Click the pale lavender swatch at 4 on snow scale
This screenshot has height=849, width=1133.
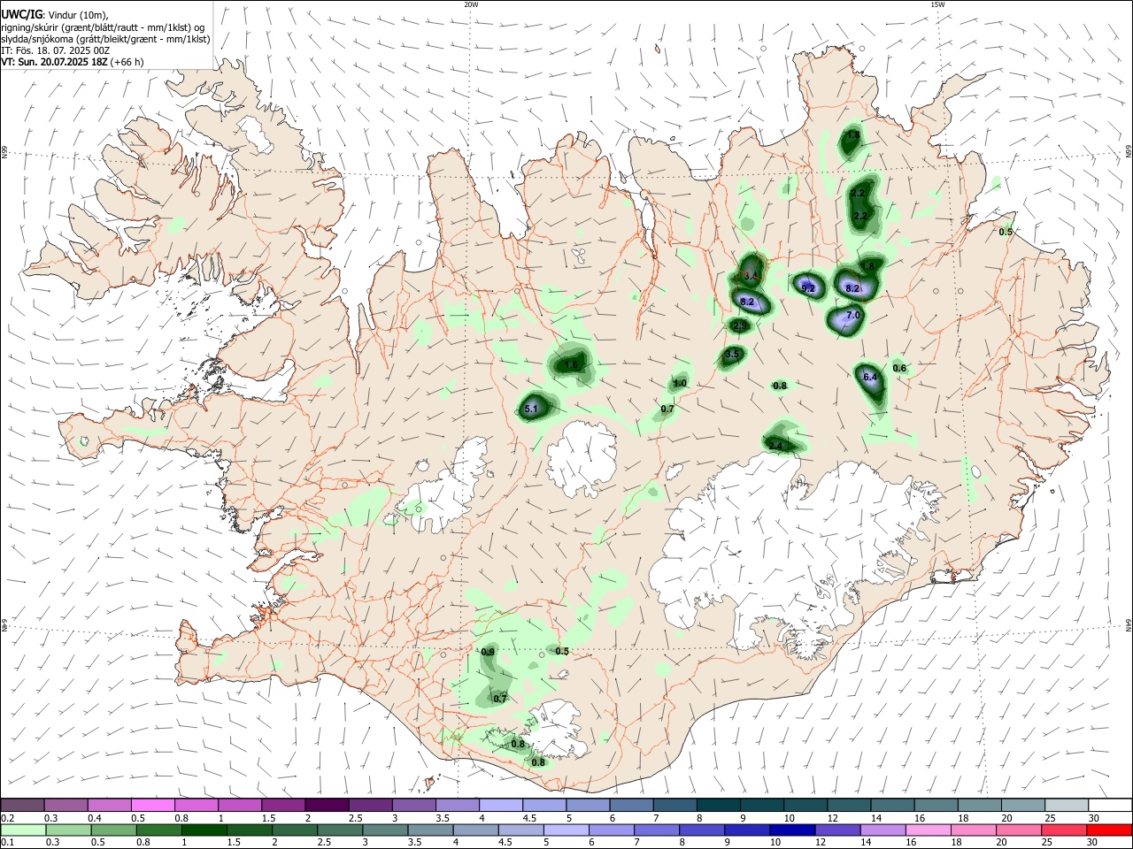pyautogui.click(x=500, y=806)
